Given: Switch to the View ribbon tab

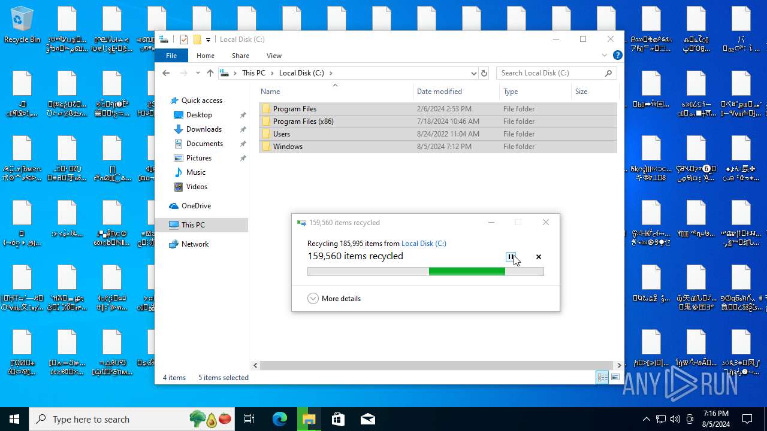Looking at the screenshot, I should [274, 56].
